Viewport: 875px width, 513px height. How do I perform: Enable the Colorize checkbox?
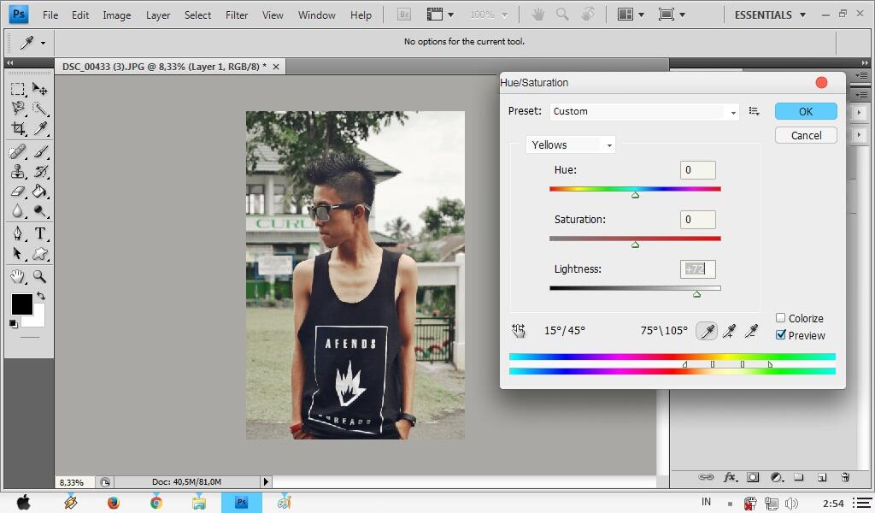coord(781,317)
